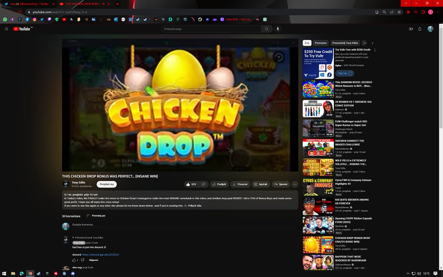Open the Discord taskbar icon

(x=73, y=273)
